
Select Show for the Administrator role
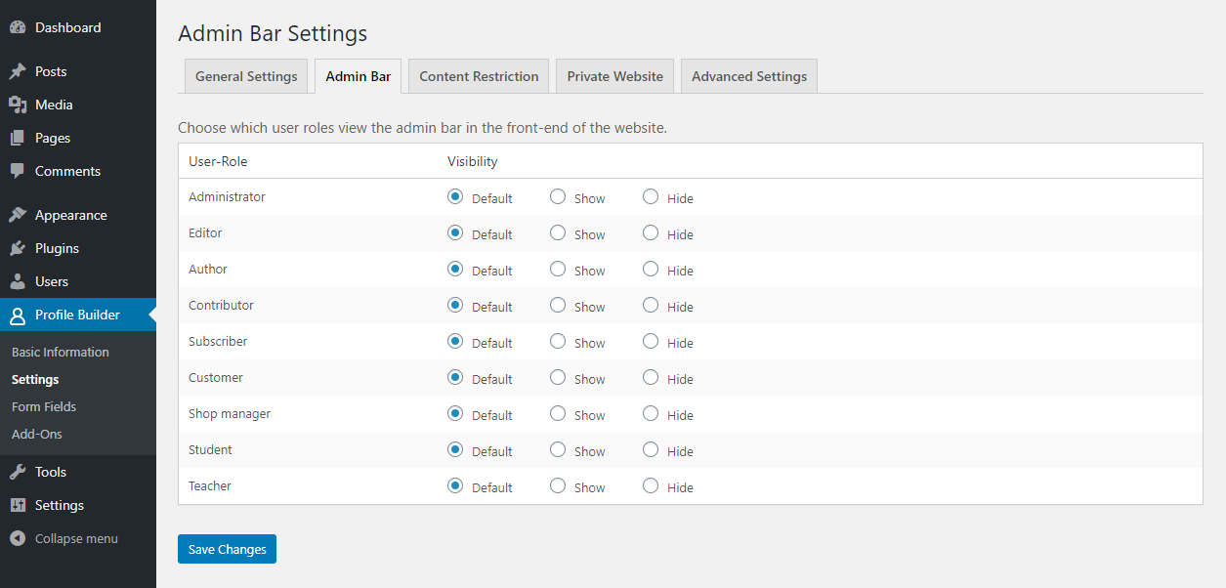(x=558, y=196)
